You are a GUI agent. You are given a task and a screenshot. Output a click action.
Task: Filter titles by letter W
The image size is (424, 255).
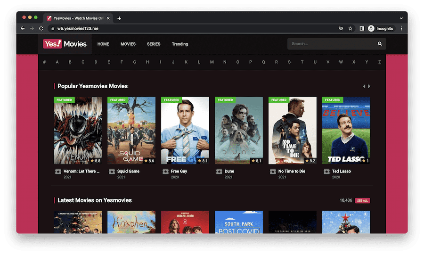pos(341,62)
